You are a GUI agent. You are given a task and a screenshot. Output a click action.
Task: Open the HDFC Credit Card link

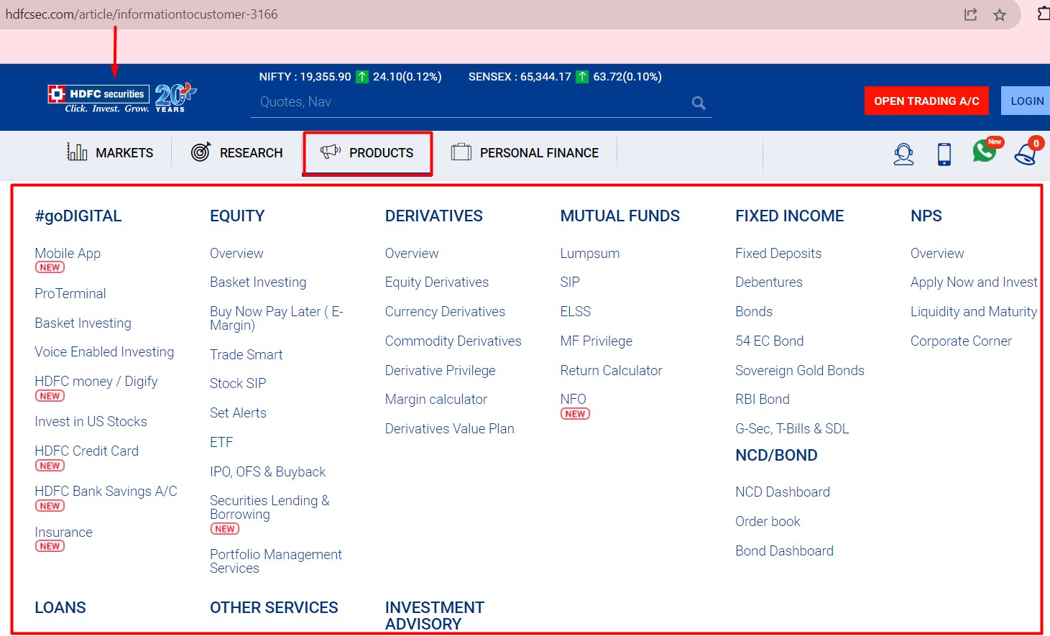(x=86, y=451)
